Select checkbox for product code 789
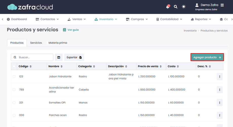 14,90
